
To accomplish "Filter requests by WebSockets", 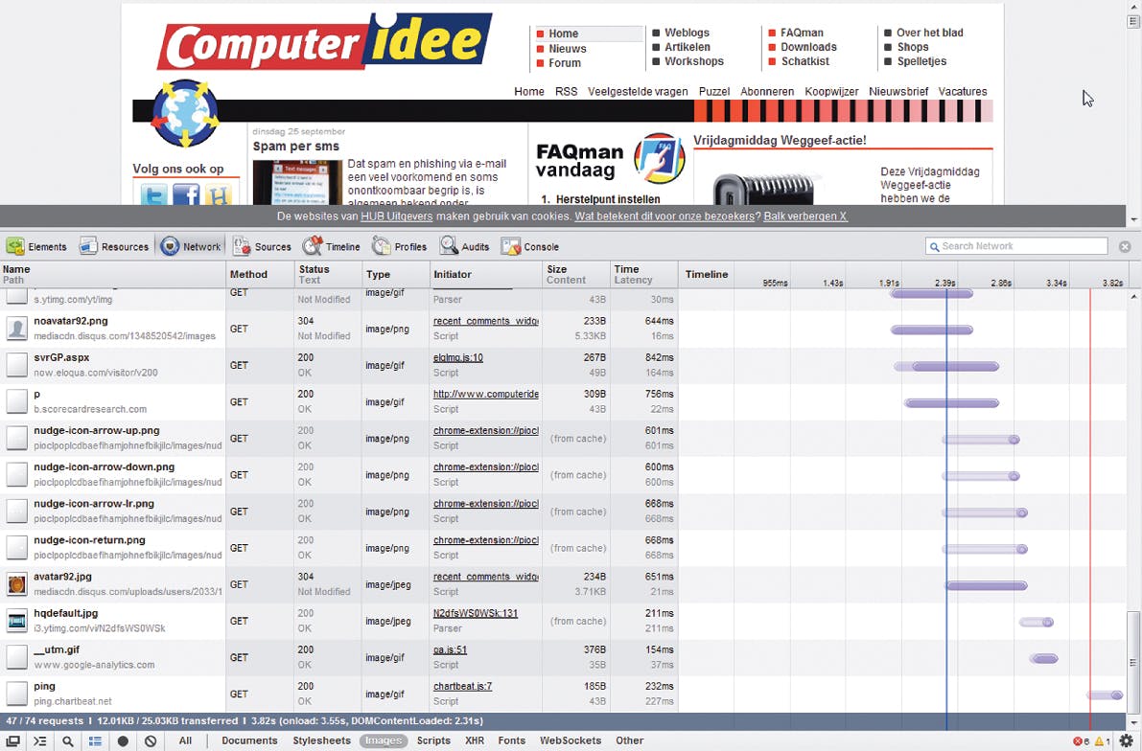I will coord(571,740).
